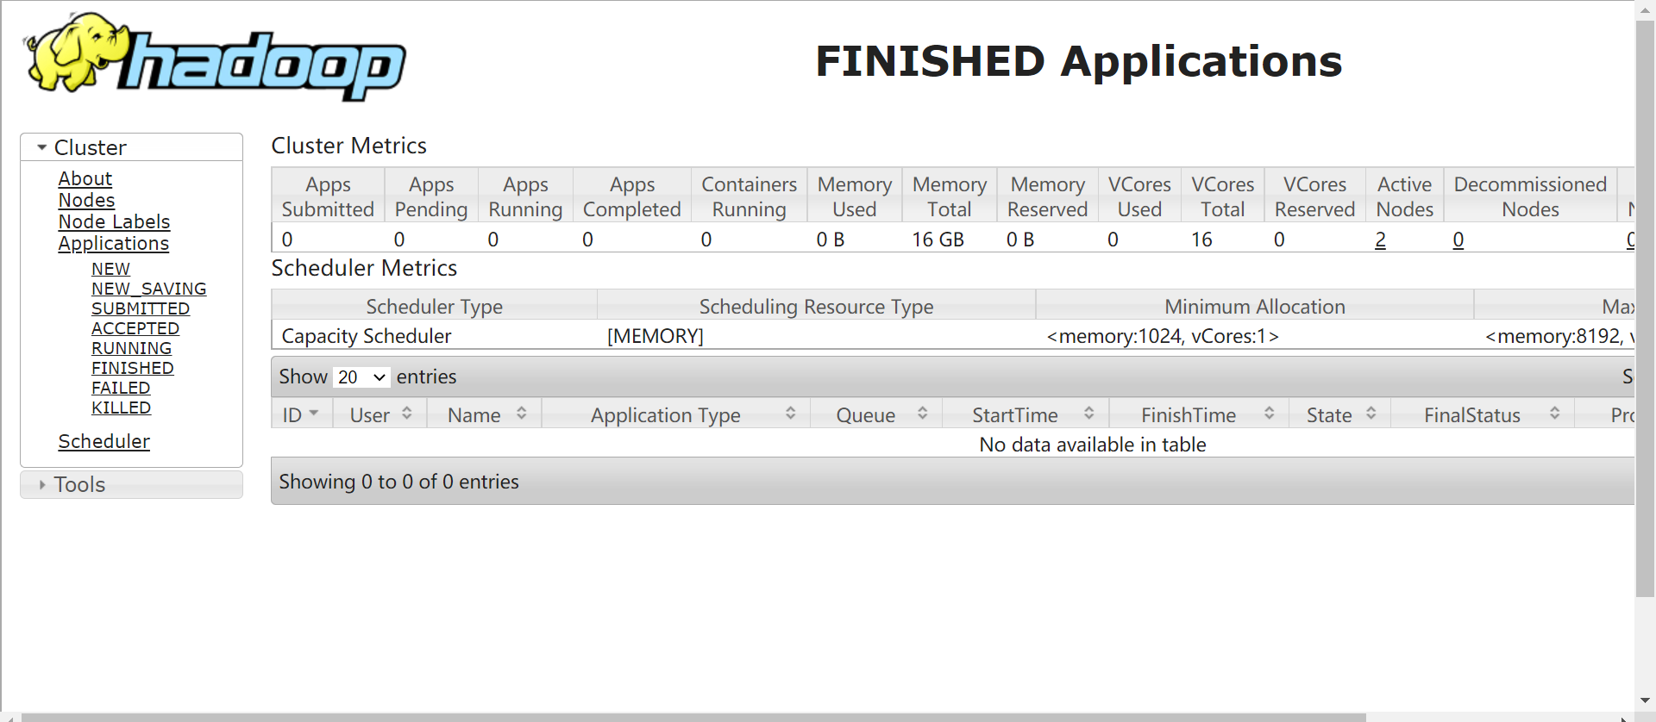
Task: Sort by Name column sort icon
Action: (522, 414)
